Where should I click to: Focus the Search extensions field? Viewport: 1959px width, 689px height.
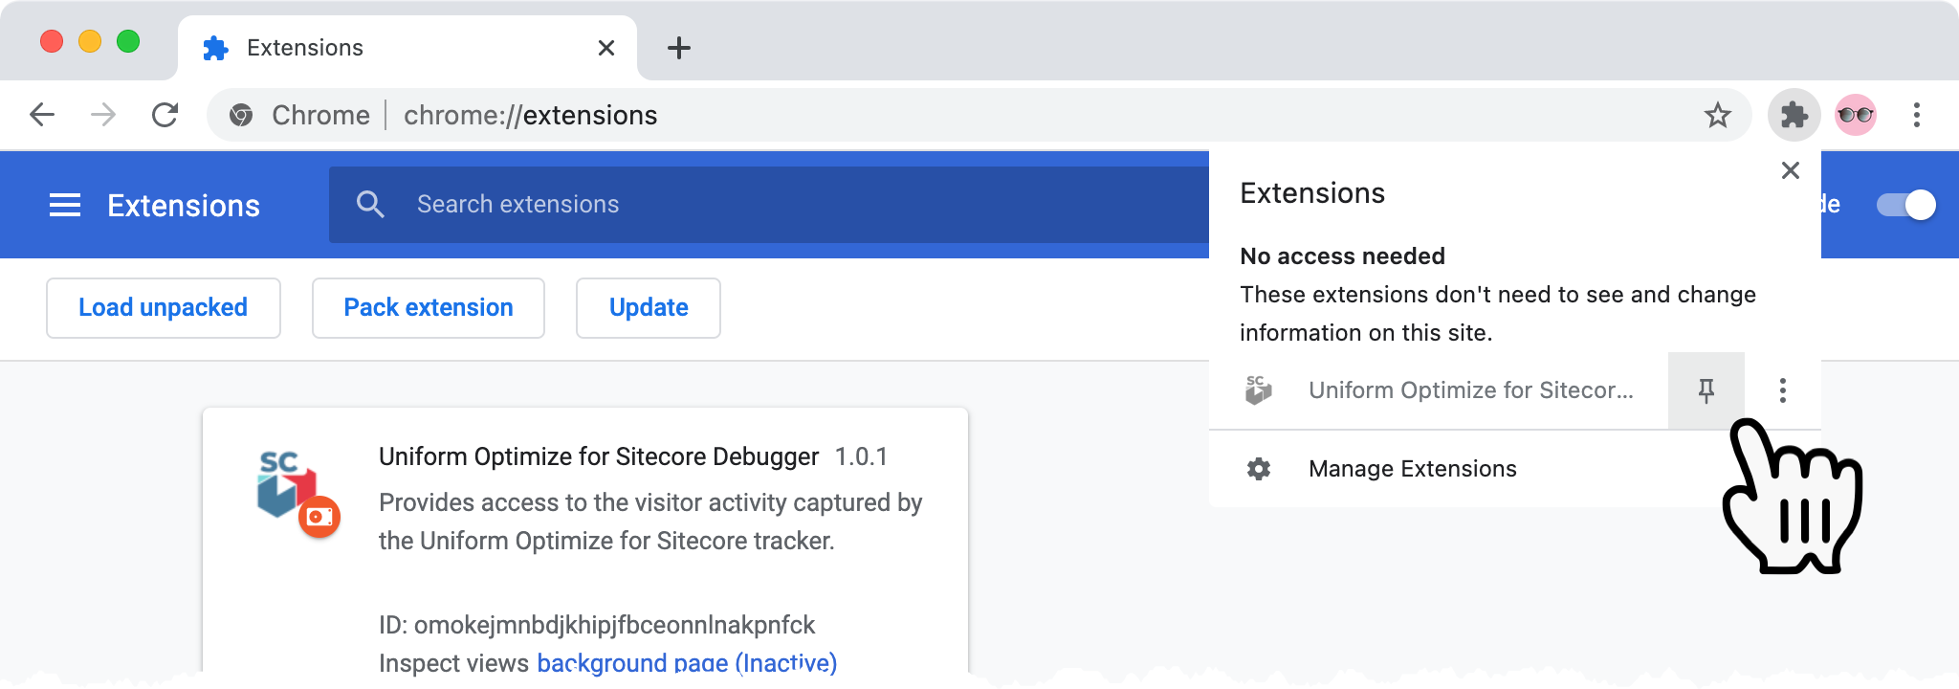click(769, 205)
